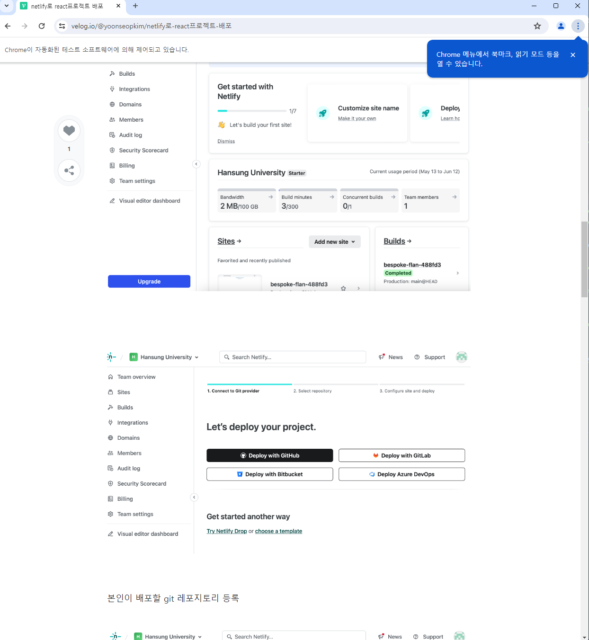The image size is (589, 640).
Task: Reload the page
Action: point(42,26)
